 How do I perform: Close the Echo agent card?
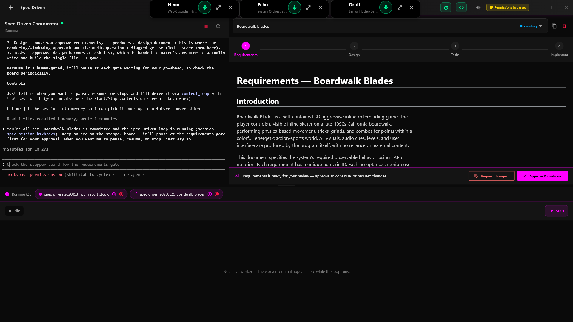(320, 7)
